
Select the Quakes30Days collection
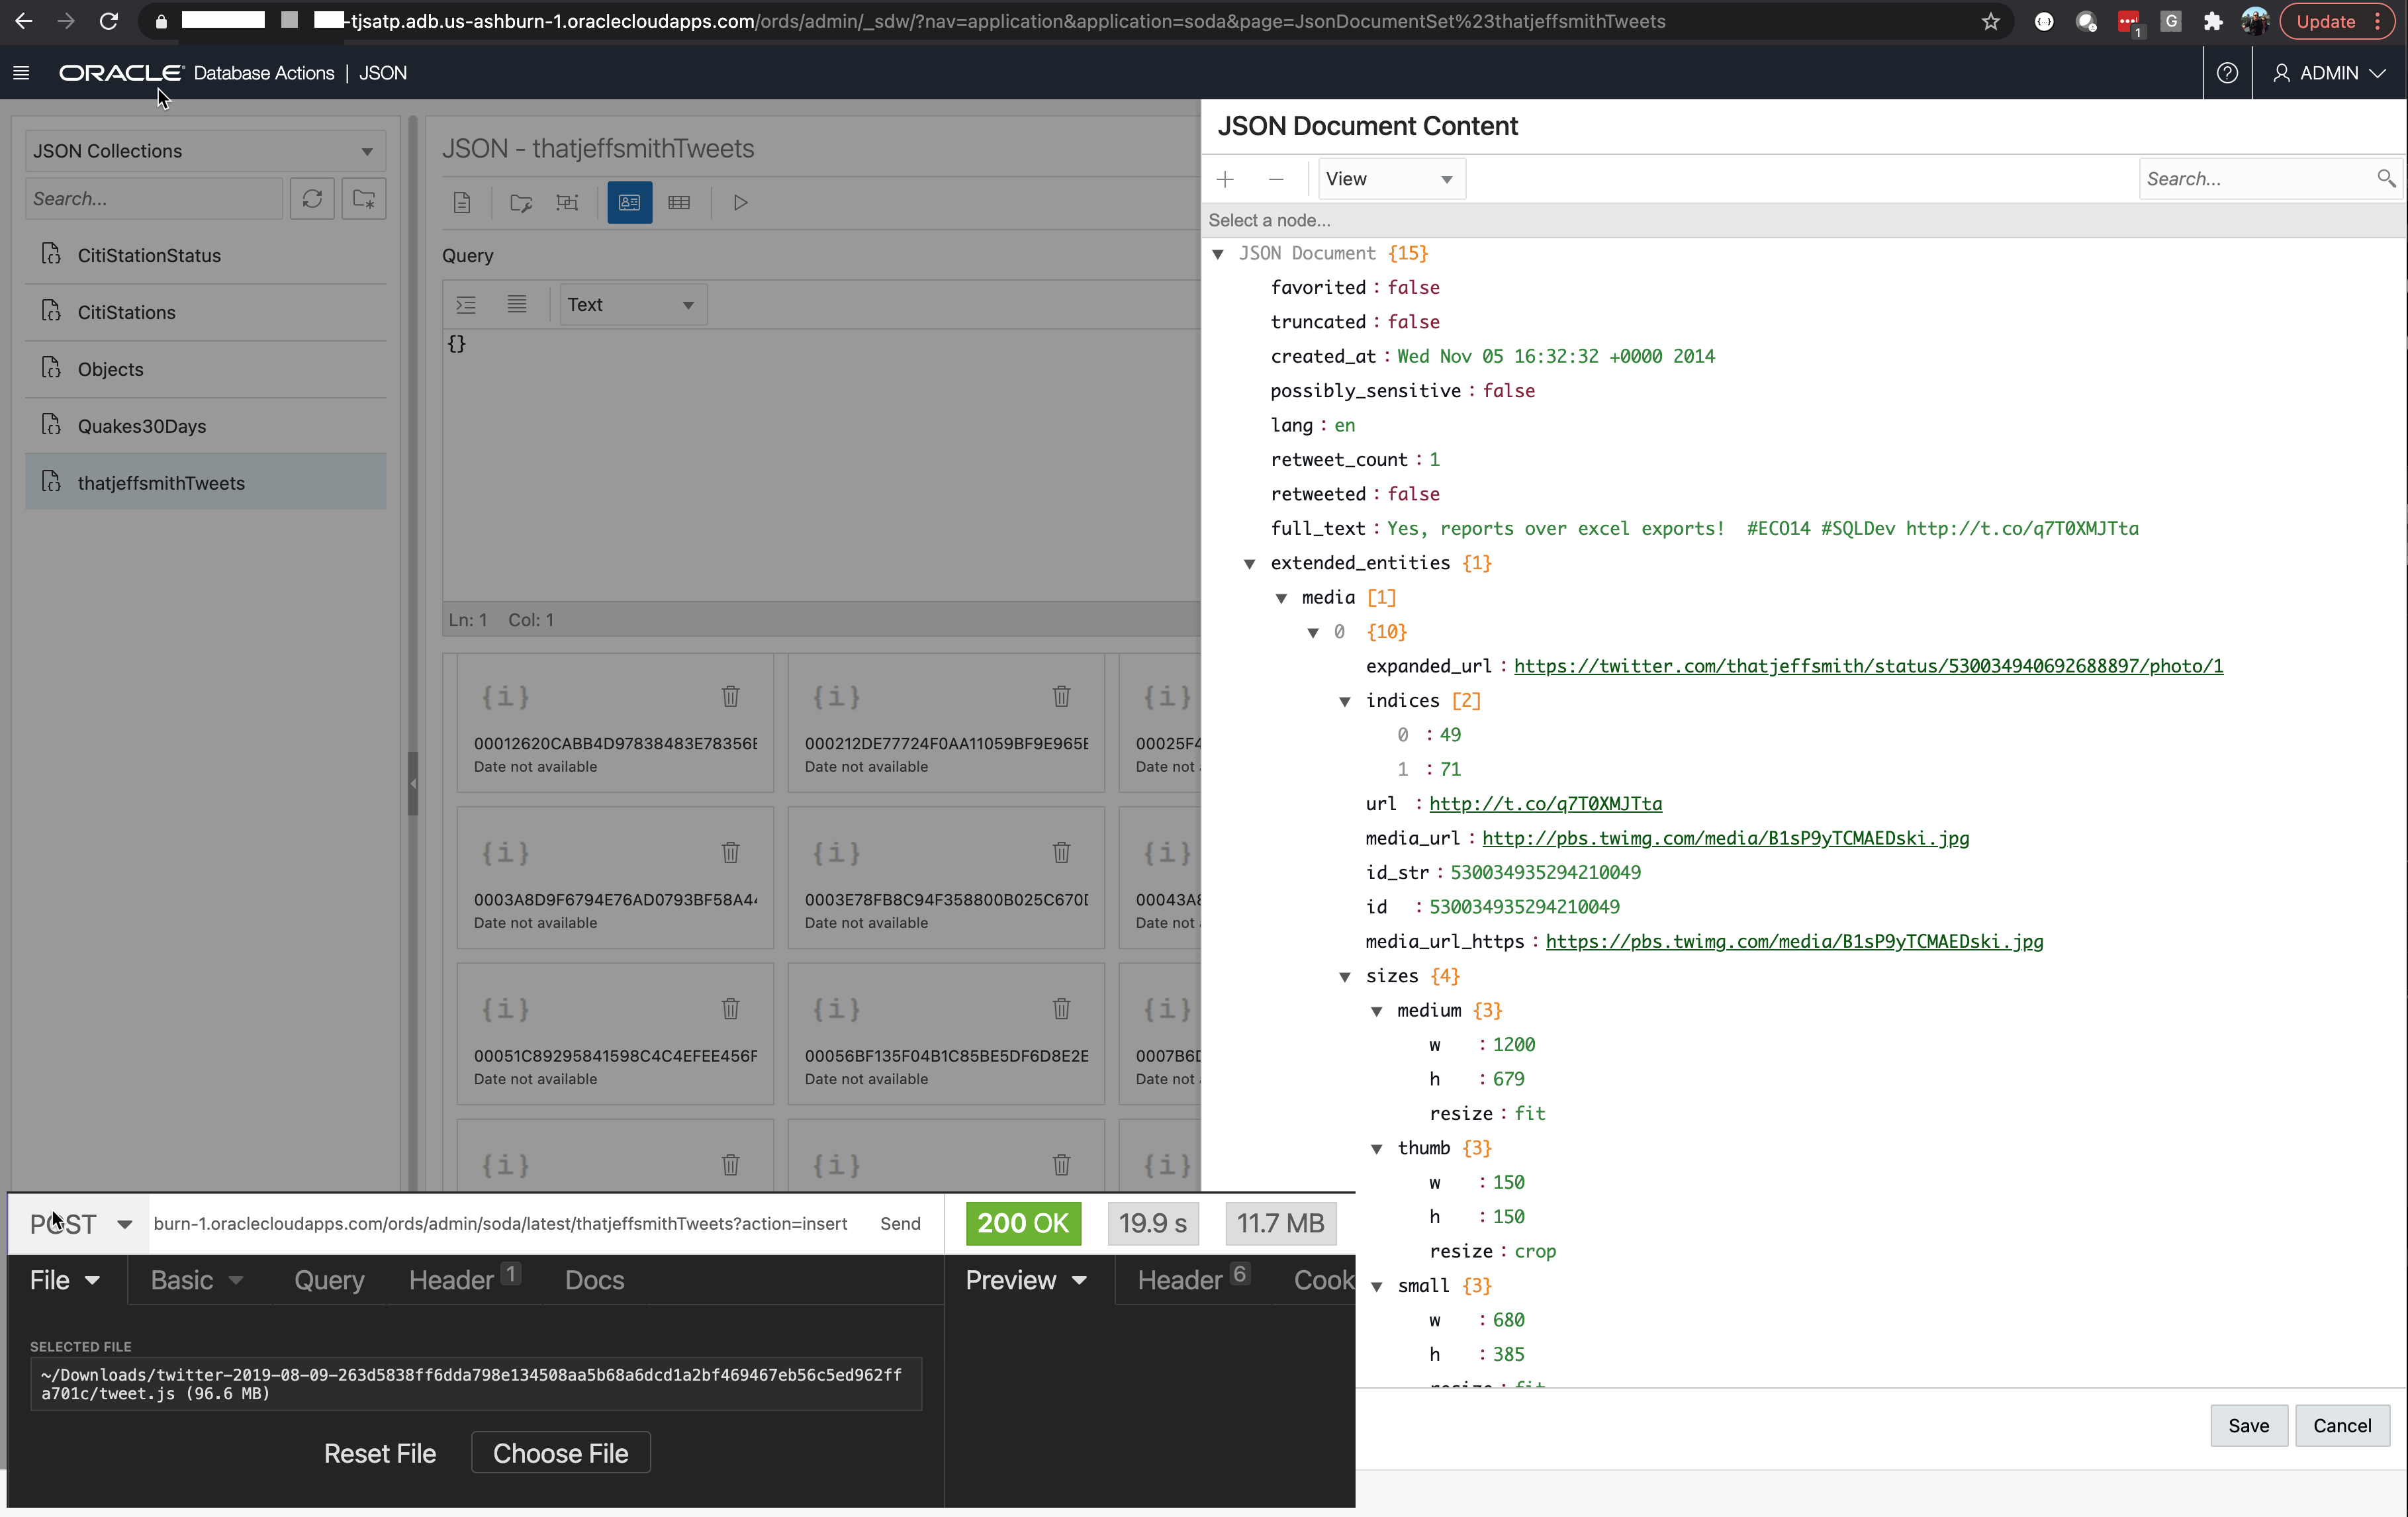click(205, 427)
